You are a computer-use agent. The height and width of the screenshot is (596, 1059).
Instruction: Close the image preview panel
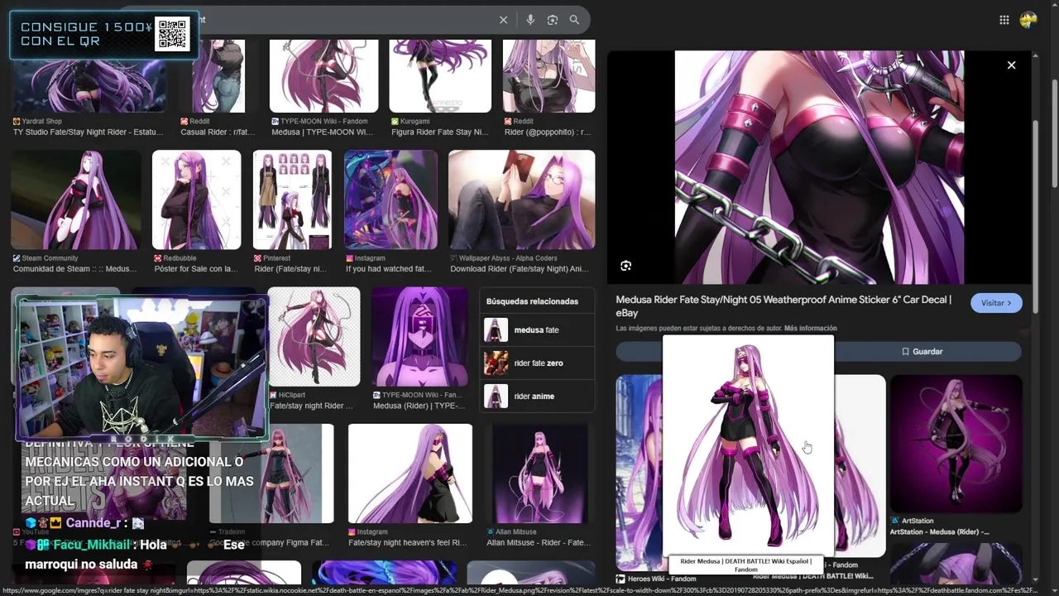coord(1011,65)
